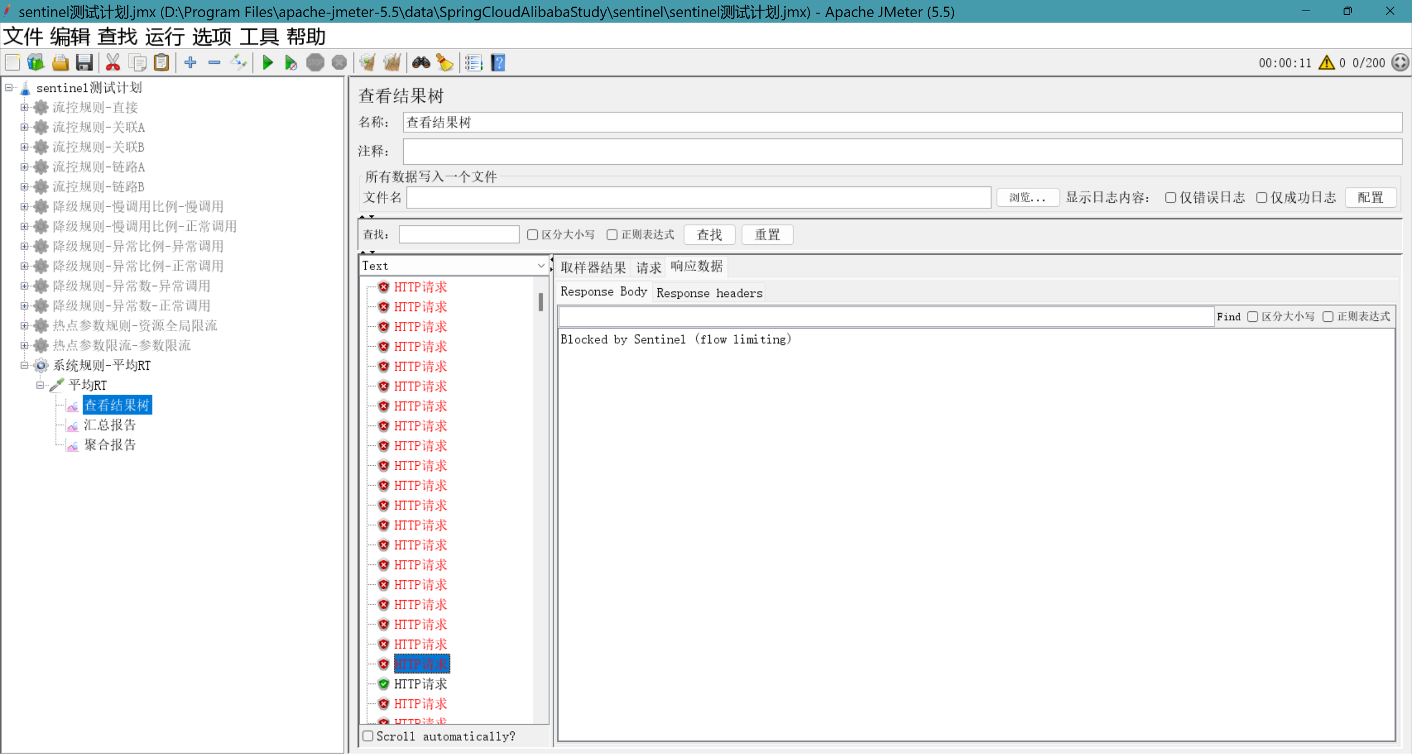This screenshot has height=754, width=1412.
Task: Click the binoculars Search icon
Action: [421, 63]
